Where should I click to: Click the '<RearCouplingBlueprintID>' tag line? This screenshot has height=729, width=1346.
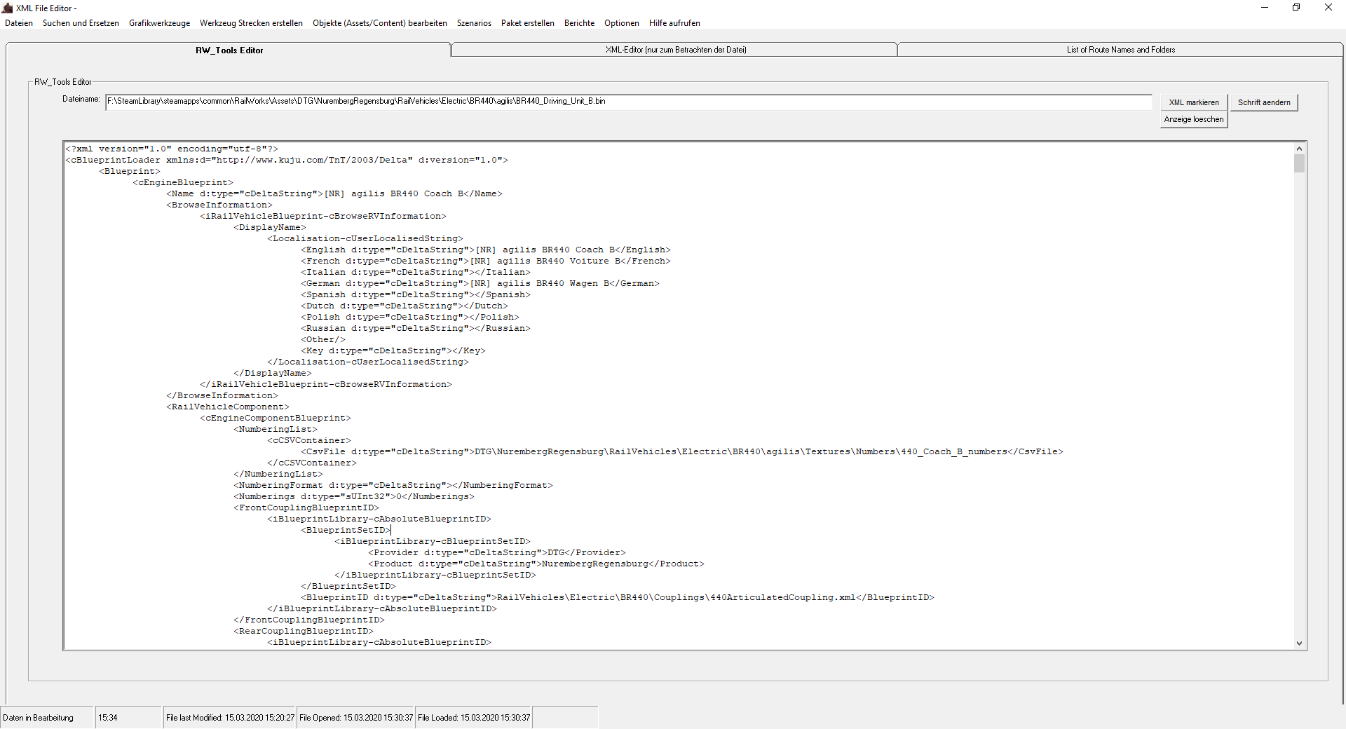click(x=304, y=631)
